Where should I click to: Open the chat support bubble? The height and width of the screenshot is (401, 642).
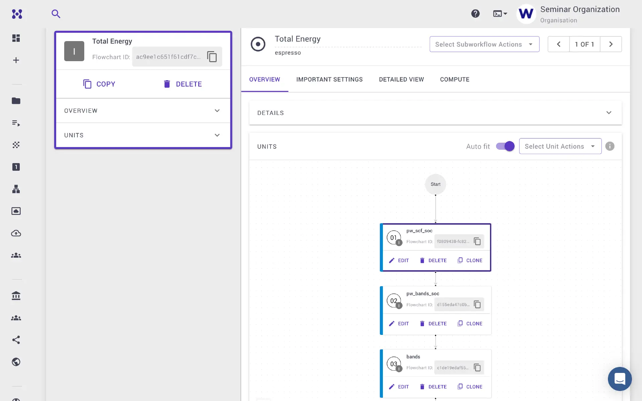click(x=620, y=379)
